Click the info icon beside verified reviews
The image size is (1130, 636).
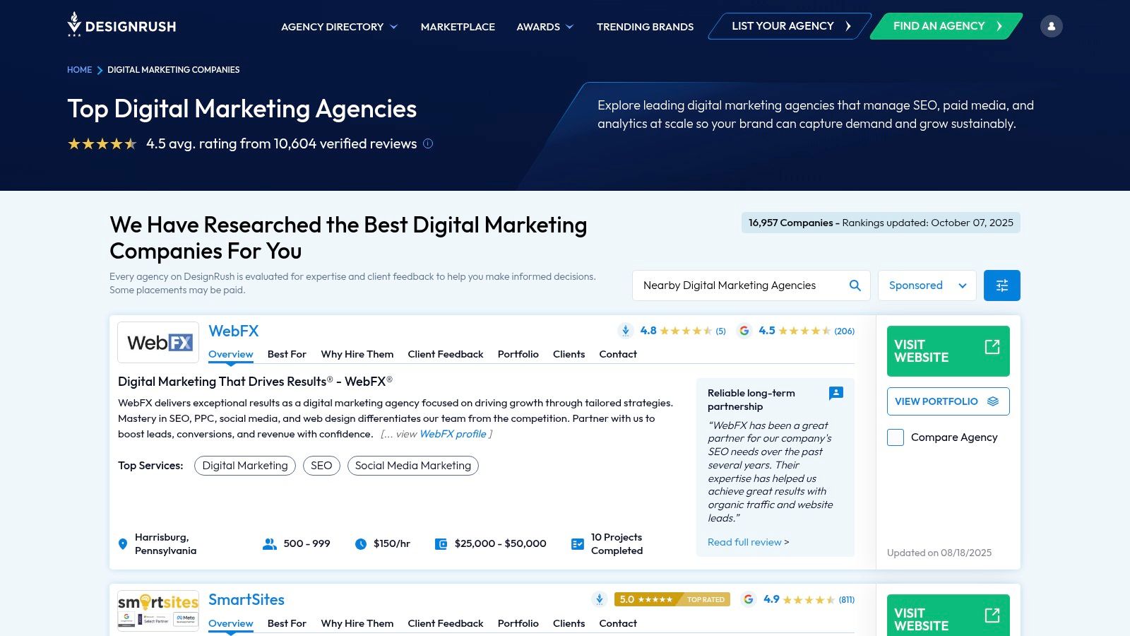[x=428, y=143]
